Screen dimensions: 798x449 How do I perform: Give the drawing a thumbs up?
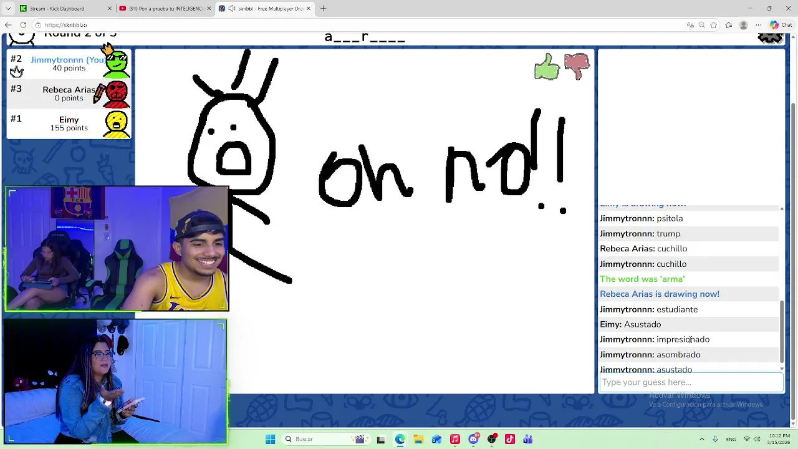pos(547,67)
